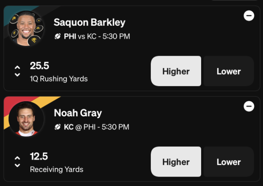Remove Saquon Barkley pick with minus icon

(249, 16)
